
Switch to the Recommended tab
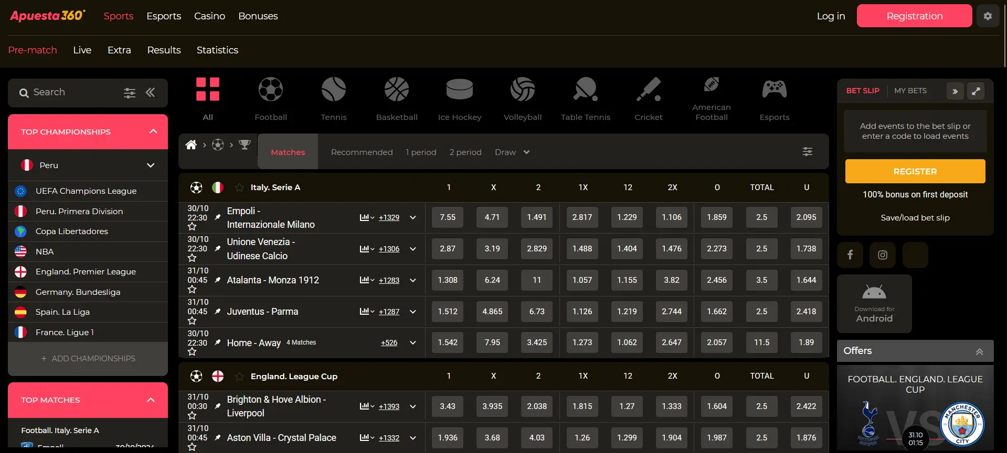[362, 152]
